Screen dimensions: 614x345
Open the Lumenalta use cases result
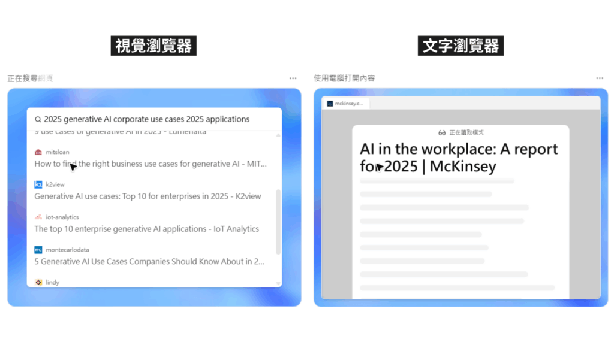(x=120, y=132)
